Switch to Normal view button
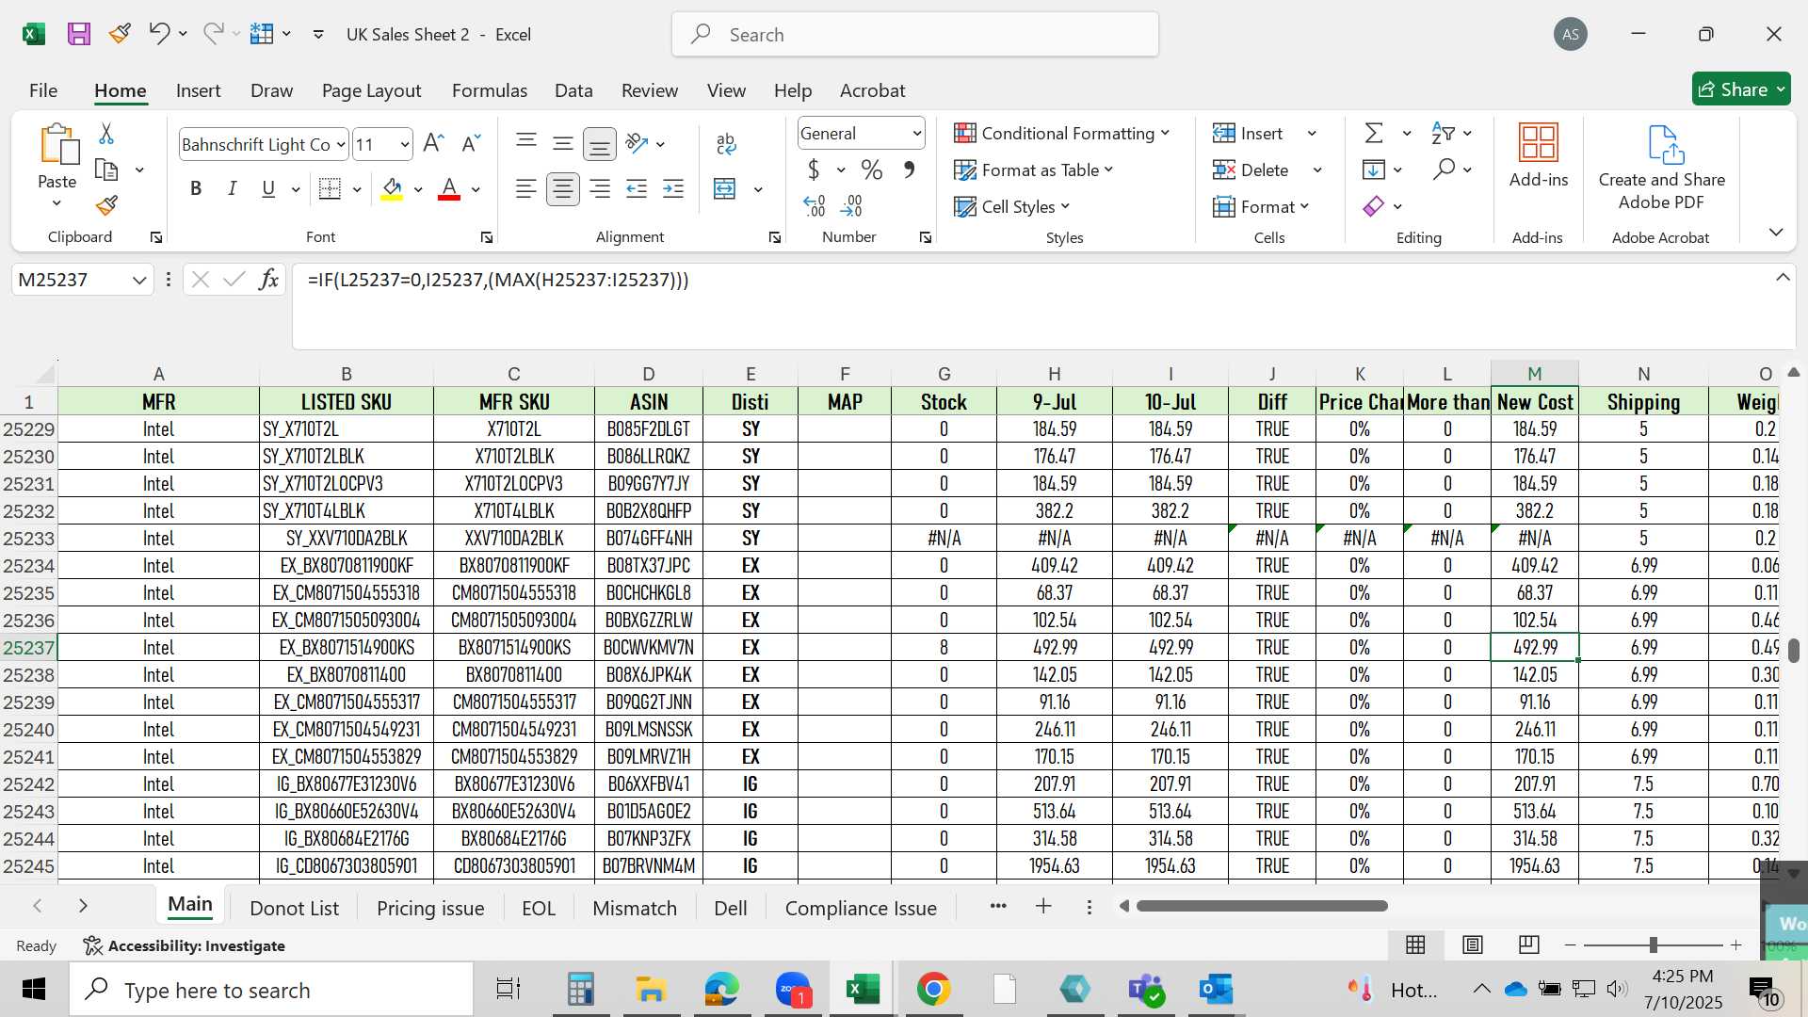 coord(1415,944)
